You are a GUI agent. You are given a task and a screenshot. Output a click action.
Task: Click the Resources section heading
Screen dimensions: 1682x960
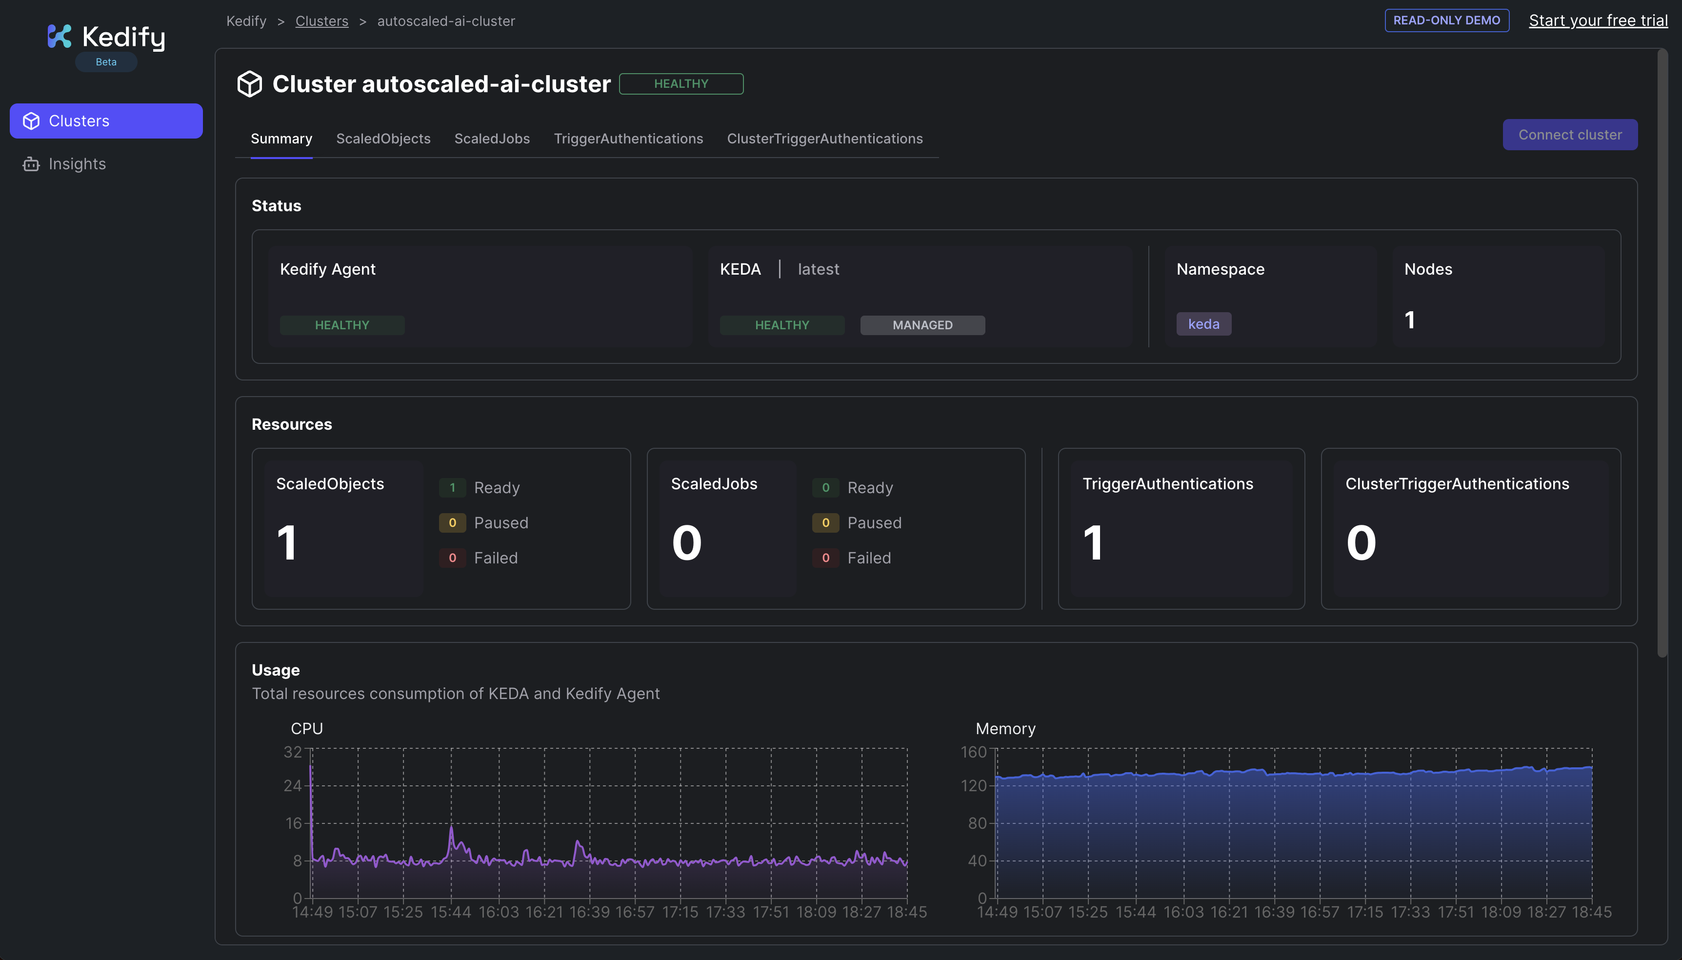[291, 424]
